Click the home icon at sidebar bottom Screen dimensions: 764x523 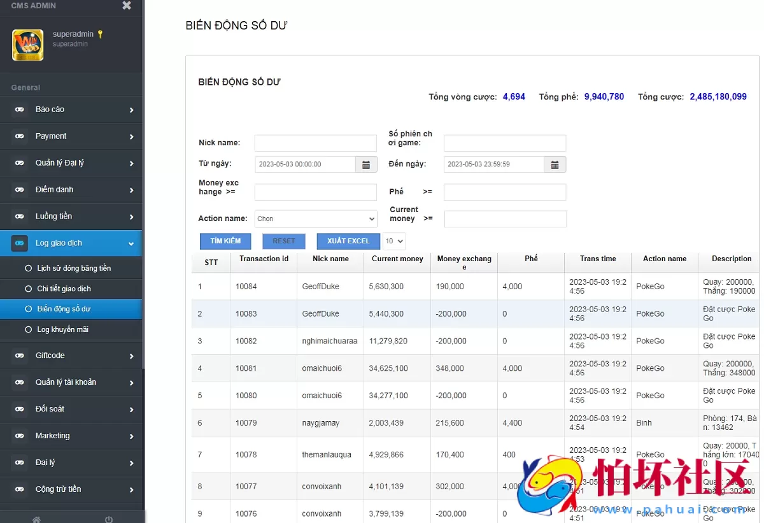tap(36, 519)
